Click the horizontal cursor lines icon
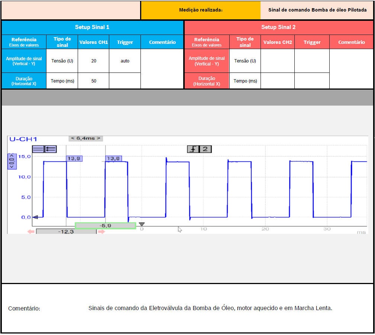This screenshot has height=335, width=375. point(38,149)
